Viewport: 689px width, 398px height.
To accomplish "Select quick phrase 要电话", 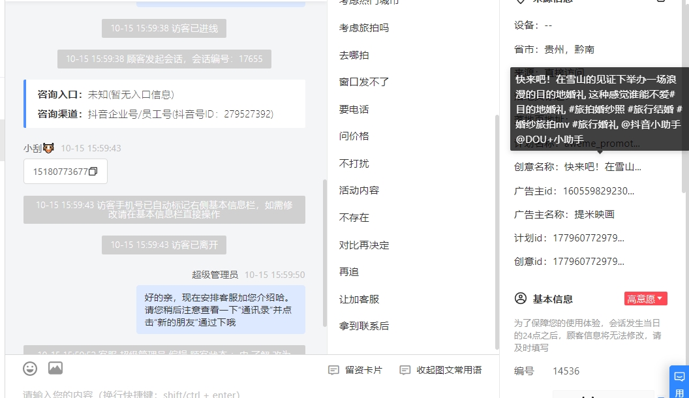I will [x=354, y=110].
